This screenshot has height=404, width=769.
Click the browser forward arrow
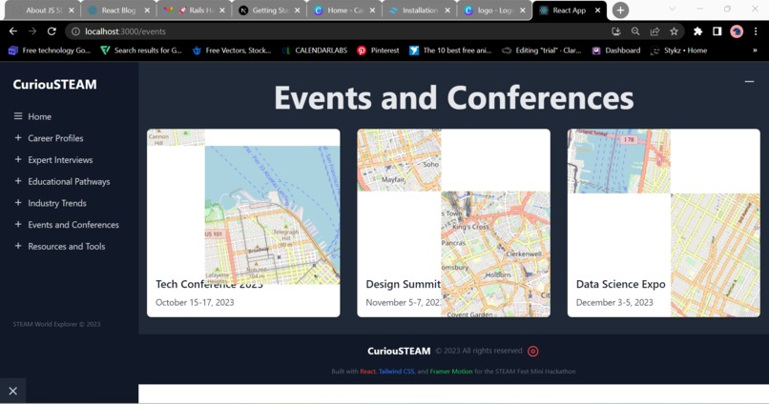(x=32, y=31)
